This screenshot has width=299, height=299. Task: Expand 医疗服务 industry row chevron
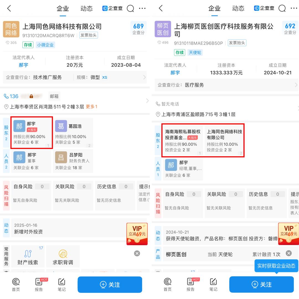[296, 85]
